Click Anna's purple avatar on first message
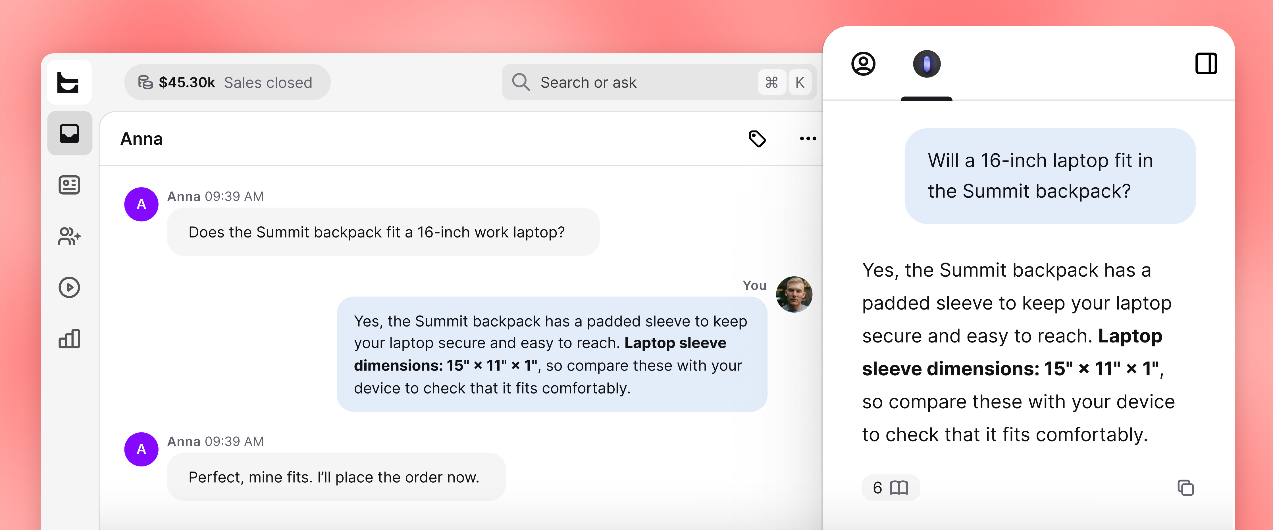This screenshot has height=530, width=1273. 141,204
